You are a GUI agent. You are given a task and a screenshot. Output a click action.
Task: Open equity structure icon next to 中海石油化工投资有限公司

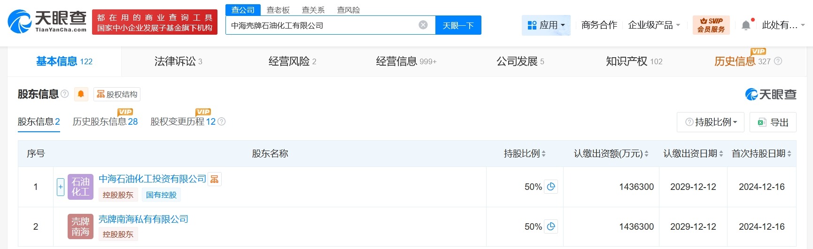[x=215, y=179]
